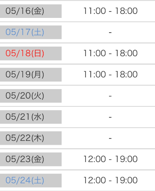This screenshot has height=191, width=155.
Task: Click 12:00 - 19:00 hours for 05/24
Action: pyautogui.click(x=111, y=180)
